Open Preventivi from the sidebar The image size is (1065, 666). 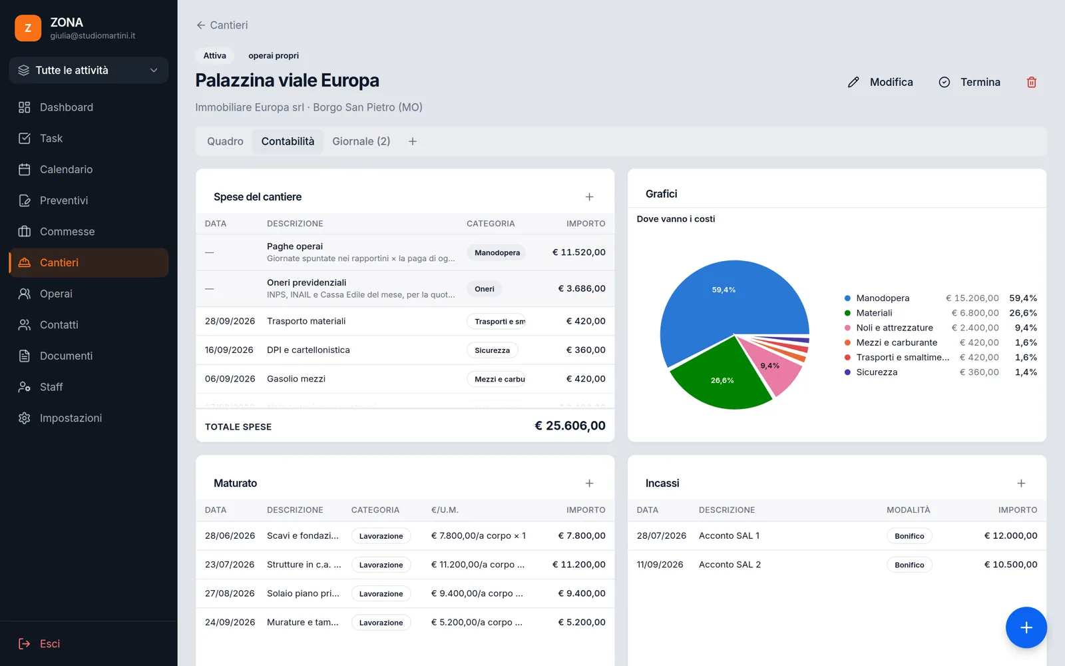(x=89, y=200)
